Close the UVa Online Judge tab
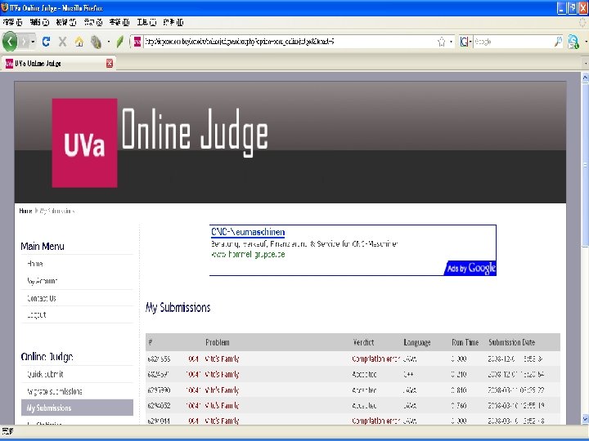Screen dimensions: 589x441 pyautogui.click(x=110, y=63)
